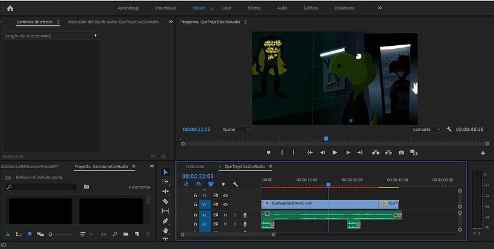The height and width of the screenshot is (249, 494).
Task: Toggle snap in timeline
Action: [198, 184]
